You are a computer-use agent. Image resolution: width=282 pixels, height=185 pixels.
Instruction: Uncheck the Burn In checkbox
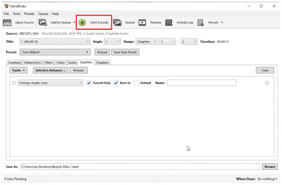pyautogui.click(x=116, y=83)
